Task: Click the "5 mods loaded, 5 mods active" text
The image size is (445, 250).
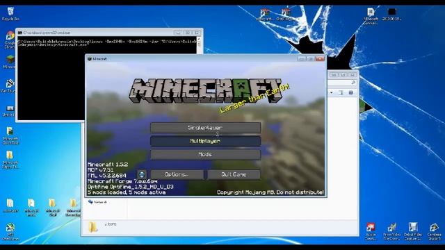Action: (x=127, y=192)
